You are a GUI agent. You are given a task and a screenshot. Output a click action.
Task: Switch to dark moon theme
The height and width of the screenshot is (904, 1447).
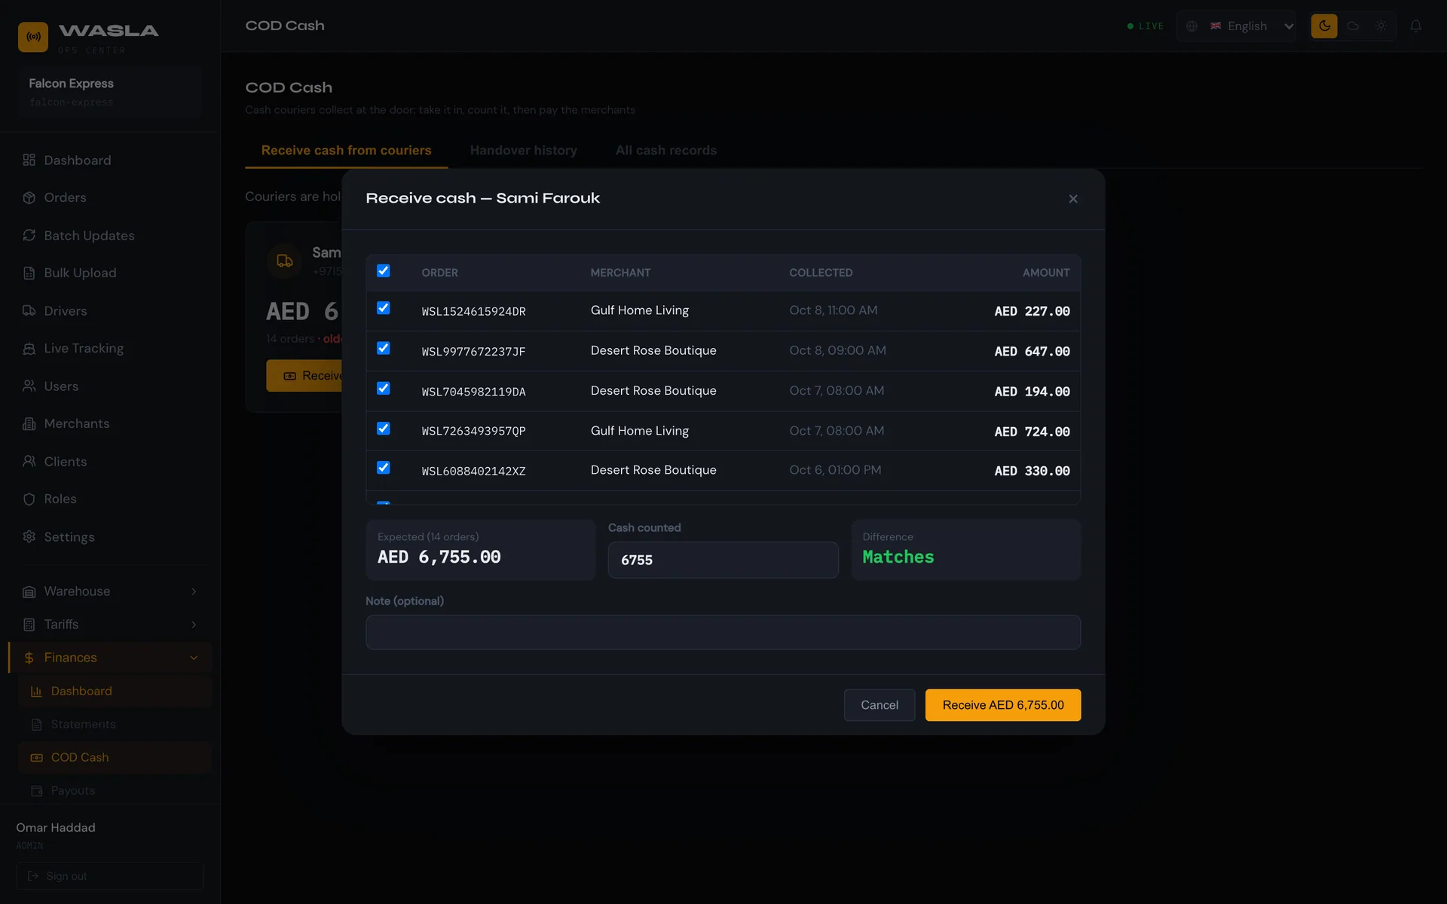point(1324,26)
